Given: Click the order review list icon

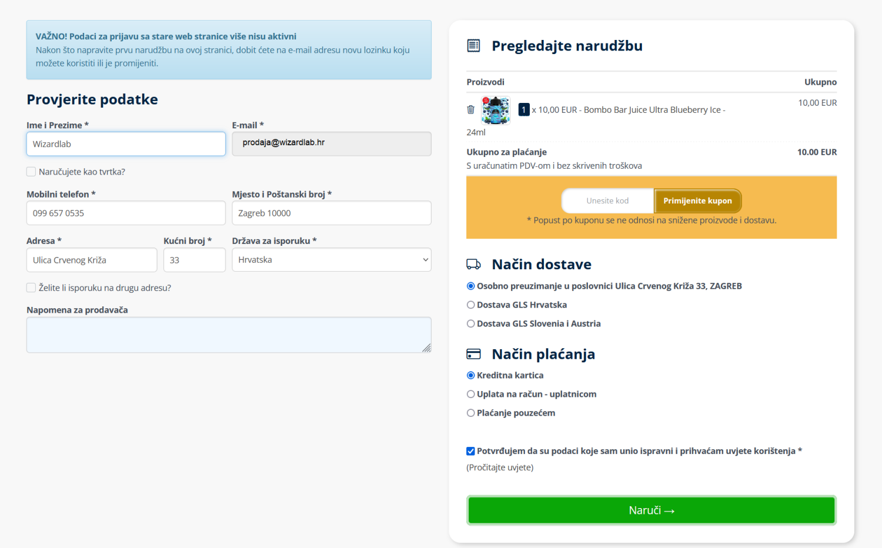Looking at the screenshot, I should (x=473, y=46).
